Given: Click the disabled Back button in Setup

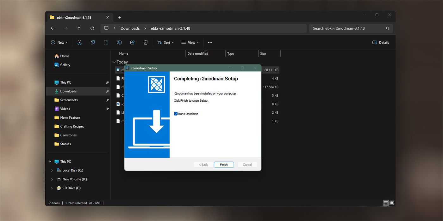Looking at the screenshot, I should 203,164.
